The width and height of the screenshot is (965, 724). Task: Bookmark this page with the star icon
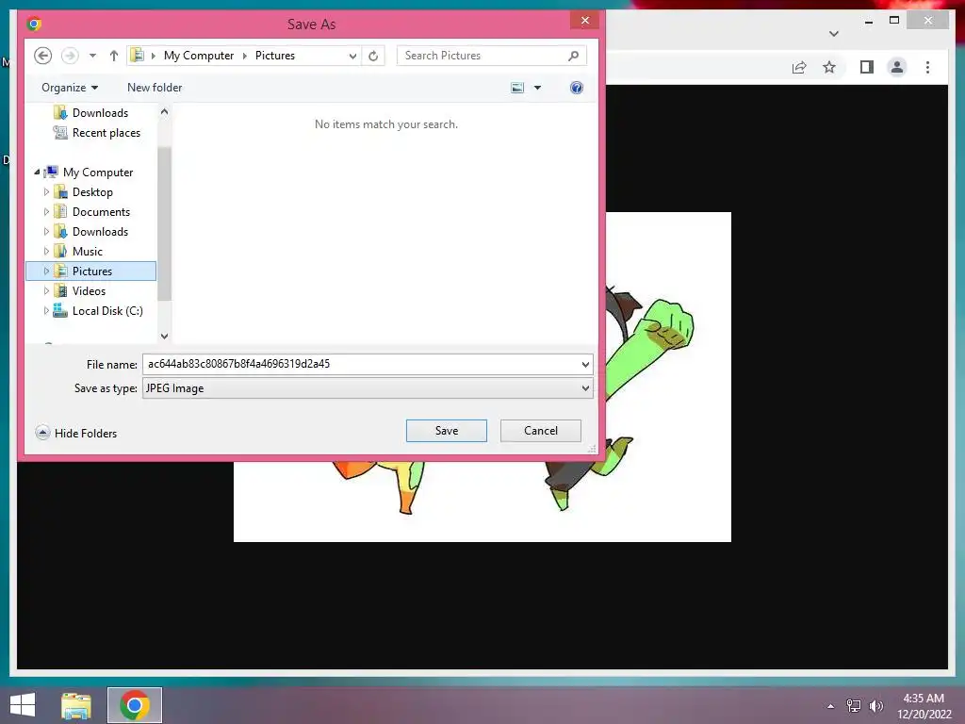[x=829, y=67]
